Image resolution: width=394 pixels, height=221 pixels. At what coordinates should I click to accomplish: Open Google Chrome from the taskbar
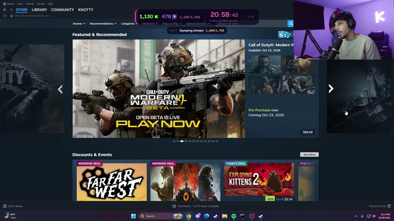(x=188, y=216)
